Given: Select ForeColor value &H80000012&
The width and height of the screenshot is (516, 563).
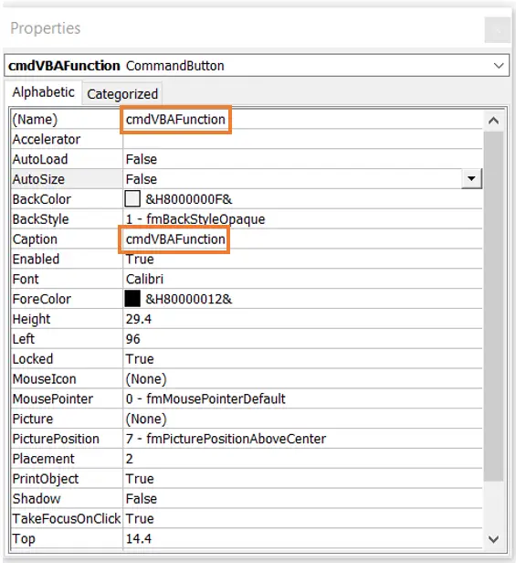Looking at the screenshot, I should pyautogui.click(x=189, y=299).
